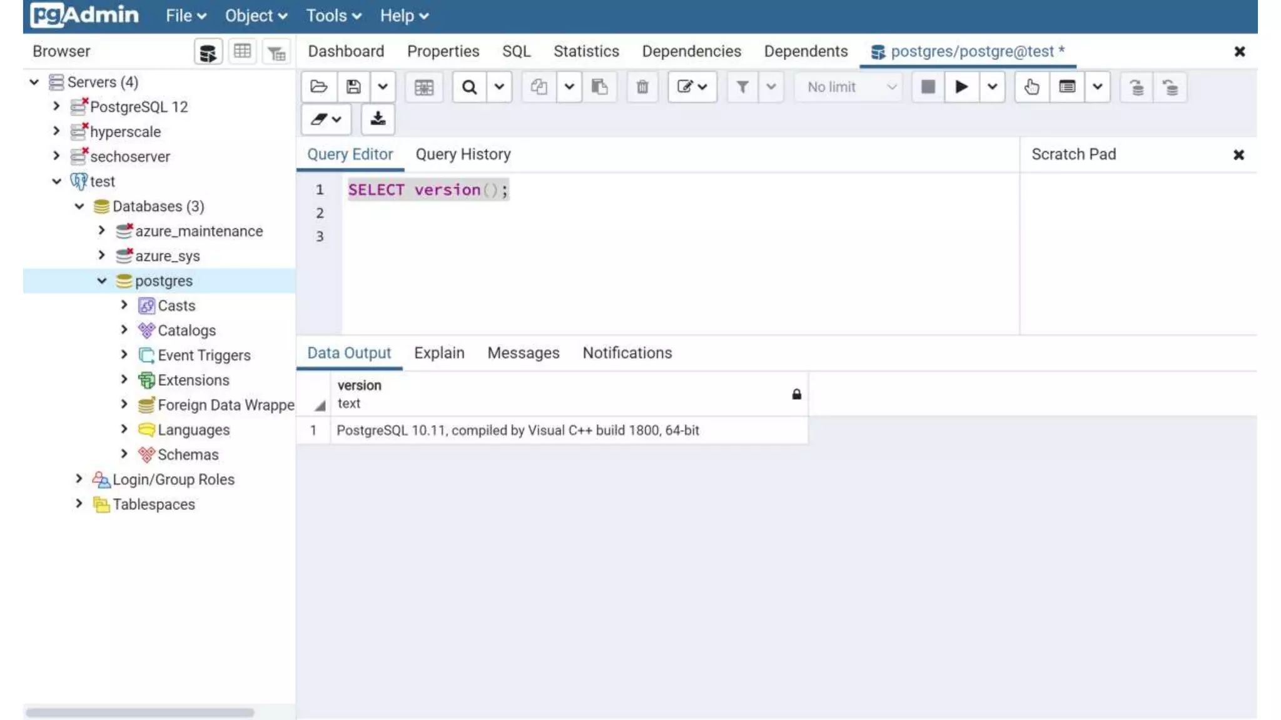Click the Explain Analyze icon
This screenshot has height=720, width=1281.
click(1067, 87)
